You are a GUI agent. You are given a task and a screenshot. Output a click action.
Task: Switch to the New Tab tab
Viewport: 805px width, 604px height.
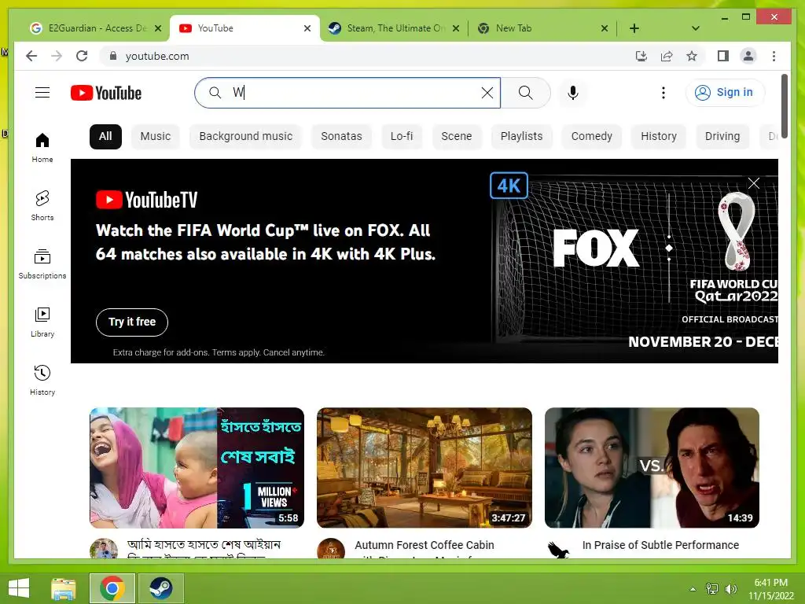pyautogui.click(x=542, y=28)
